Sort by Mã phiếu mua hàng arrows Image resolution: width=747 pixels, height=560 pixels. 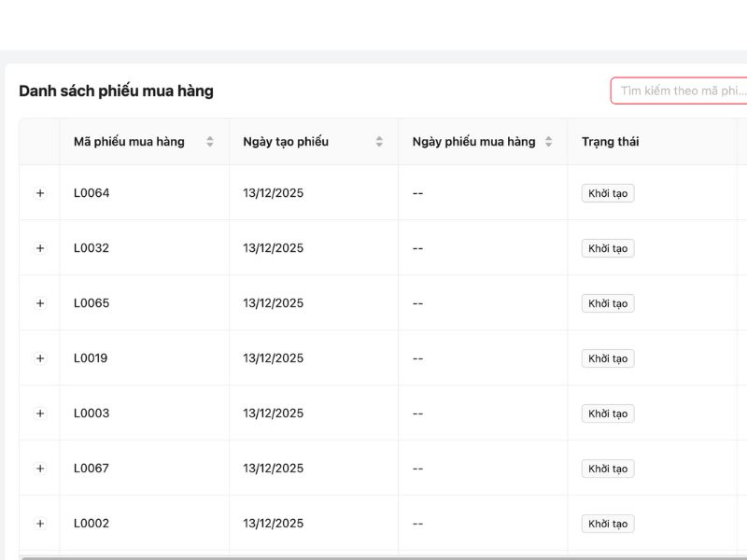pyautogui.click(x=210, y=142)
